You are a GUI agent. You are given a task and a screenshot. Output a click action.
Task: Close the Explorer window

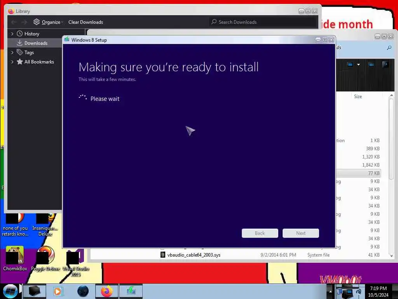391,37
